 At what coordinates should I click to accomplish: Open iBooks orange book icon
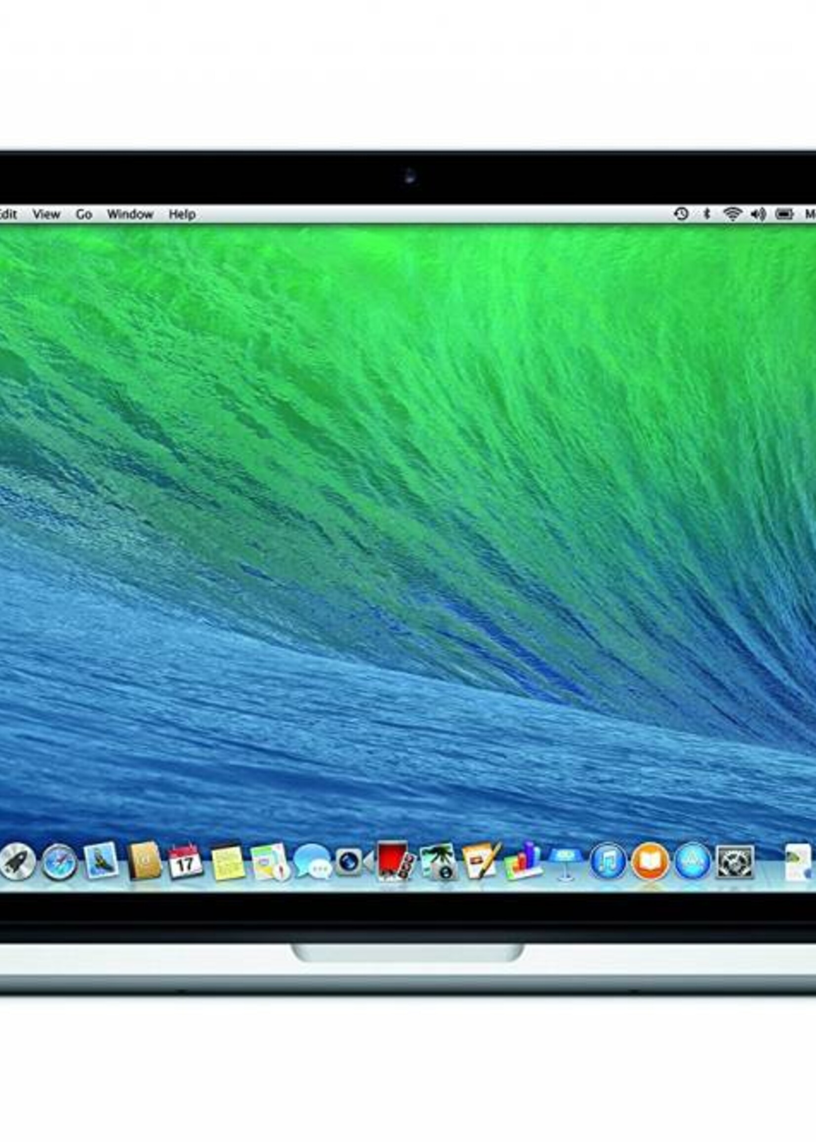tap(650, 862)
